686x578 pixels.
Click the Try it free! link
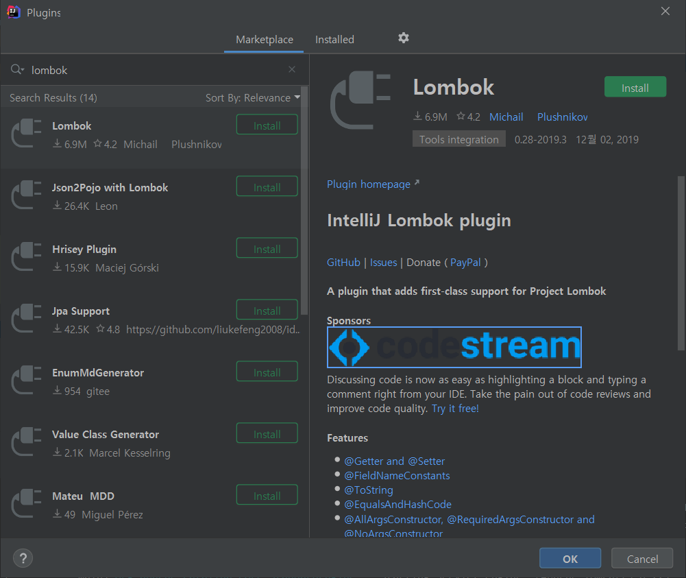(x=455, y=408)
